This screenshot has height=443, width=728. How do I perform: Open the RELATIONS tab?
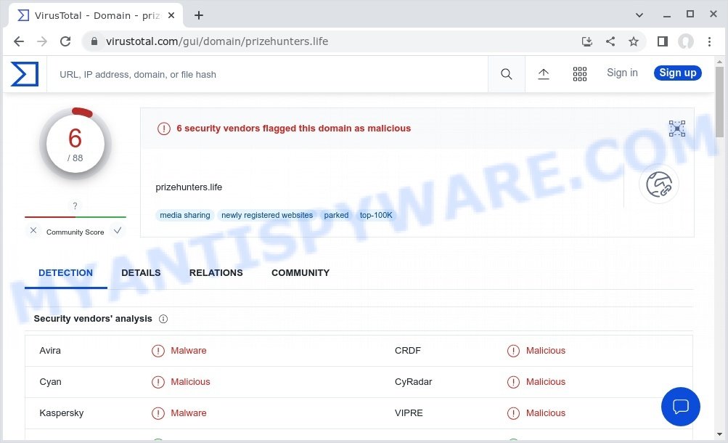coord(216,273)
